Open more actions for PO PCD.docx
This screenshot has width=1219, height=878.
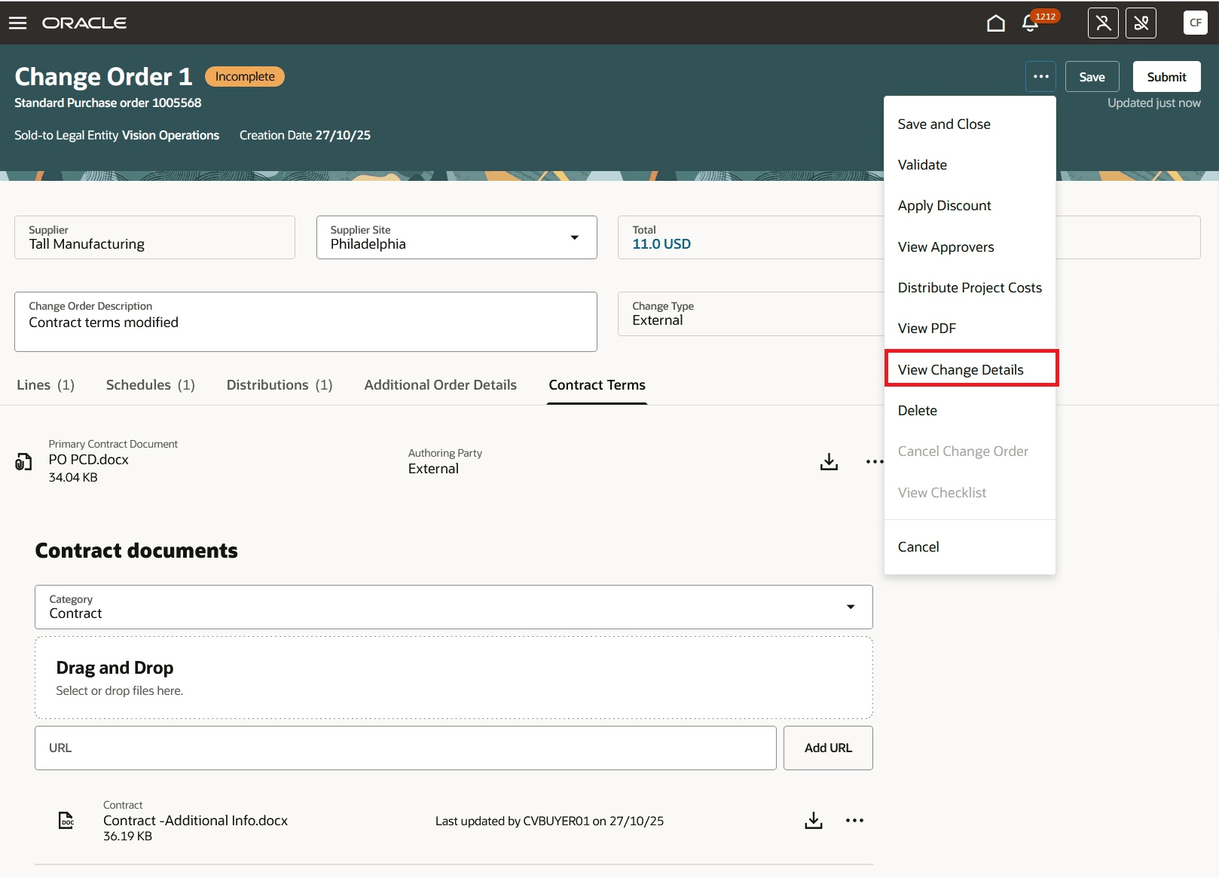[874, 461]
